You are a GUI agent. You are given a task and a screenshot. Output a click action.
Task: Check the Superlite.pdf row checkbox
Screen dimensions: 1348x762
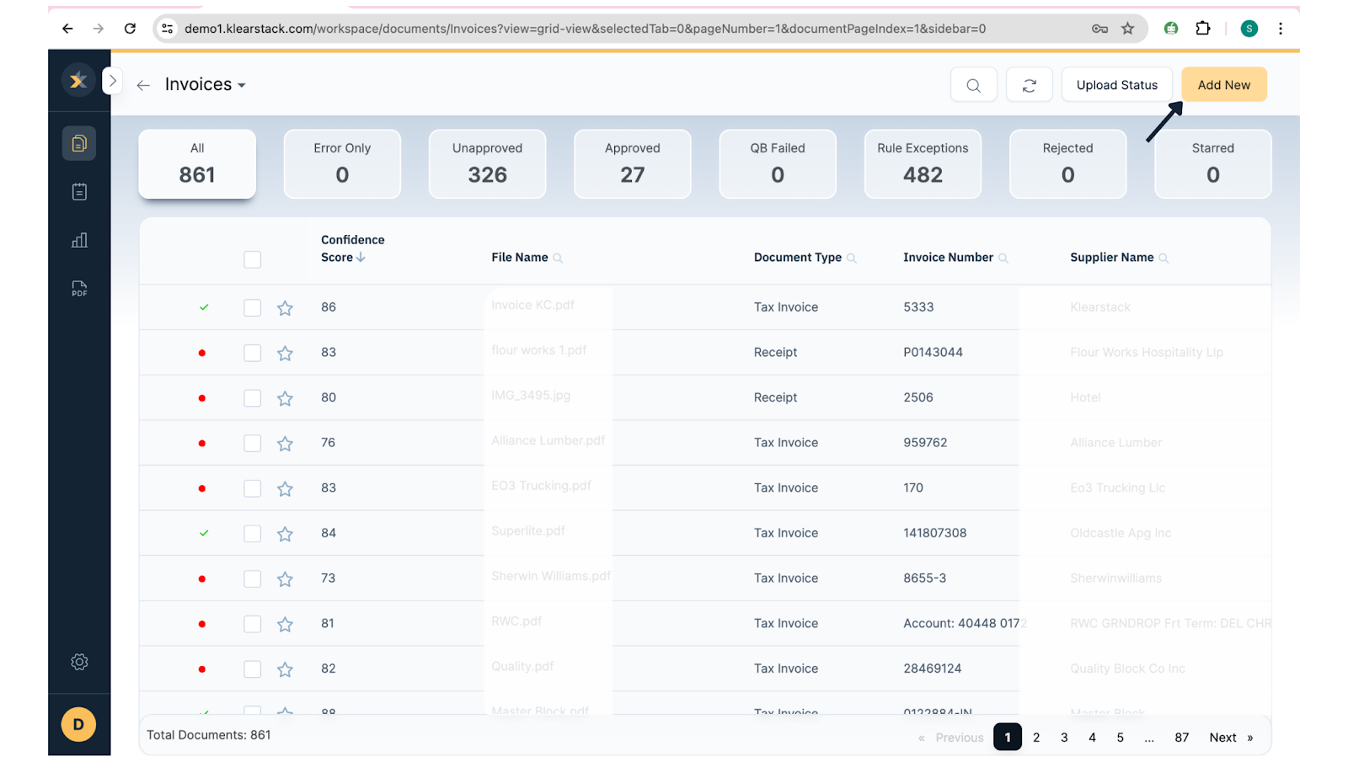point(252,534)
